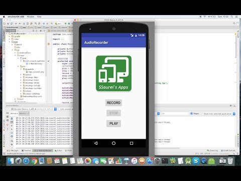Open the TODO tool window tab
Viewport: 241px width, 181px height.
(68, 151)
